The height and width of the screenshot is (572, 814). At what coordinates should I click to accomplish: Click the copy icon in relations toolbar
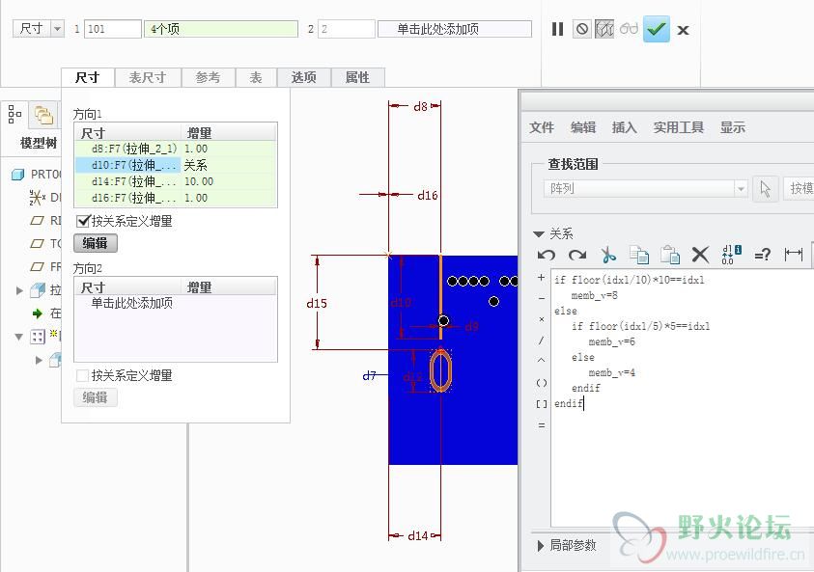(x=639, y=255)
